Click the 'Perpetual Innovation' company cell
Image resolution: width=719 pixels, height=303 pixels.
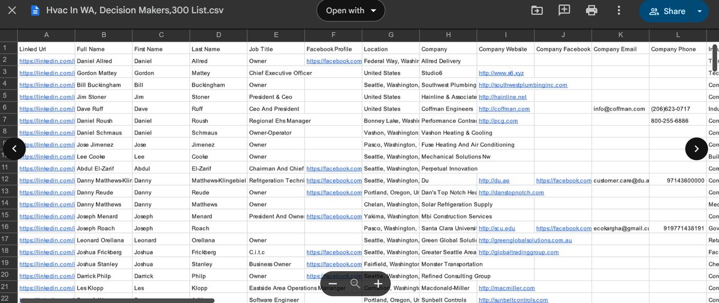click(449, 169)
